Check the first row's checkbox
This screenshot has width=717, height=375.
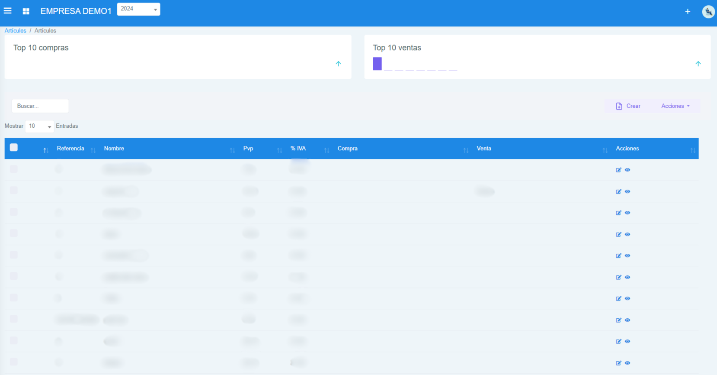click(14, 169)
